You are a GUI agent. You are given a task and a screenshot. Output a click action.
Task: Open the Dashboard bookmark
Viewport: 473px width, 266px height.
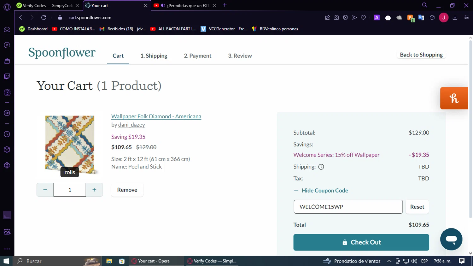(33, 29)
